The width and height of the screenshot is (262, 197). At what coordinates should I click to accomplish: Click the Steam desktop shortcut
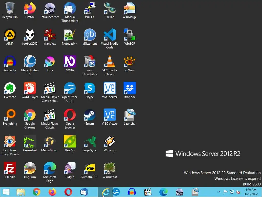pos(90,117)
